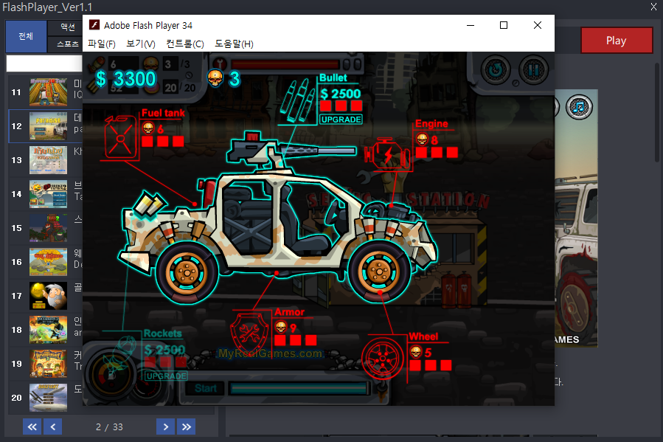The height and width of the screenshot is (442, 663).
Task: Click the Start button in the game
Action: 206,388
